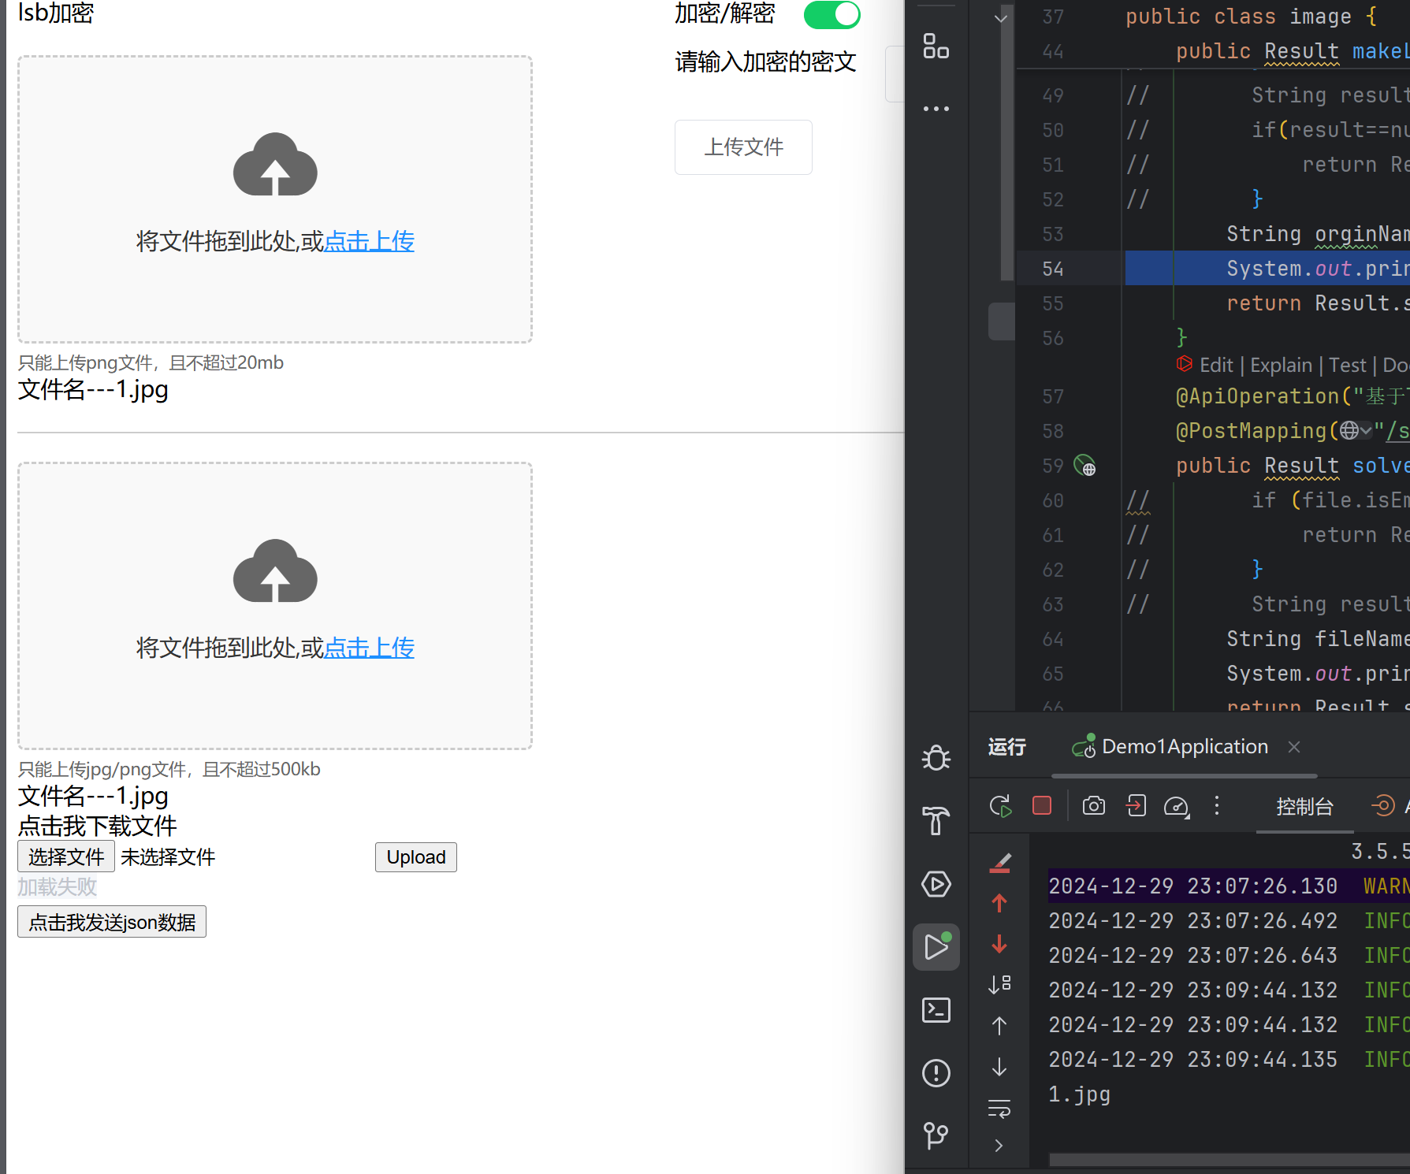Click the red down arrow in the console sidebar
Image resolution: width=1410 pixels, height=1174 pixels.
click(999, 944)
